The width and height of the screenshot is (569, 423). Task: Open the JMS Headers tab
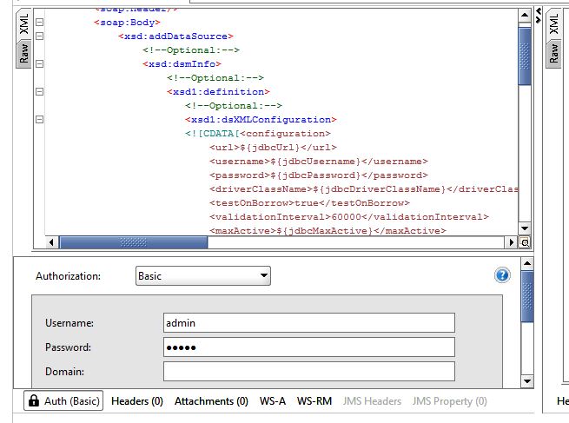[372, 401]
